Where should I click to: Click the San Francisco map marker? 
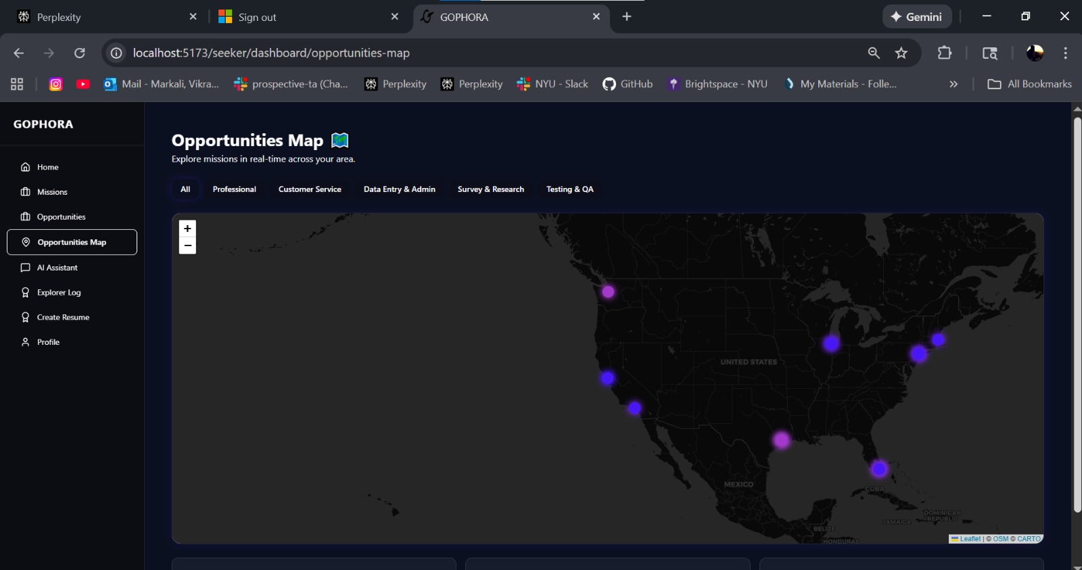pos(607,378)
